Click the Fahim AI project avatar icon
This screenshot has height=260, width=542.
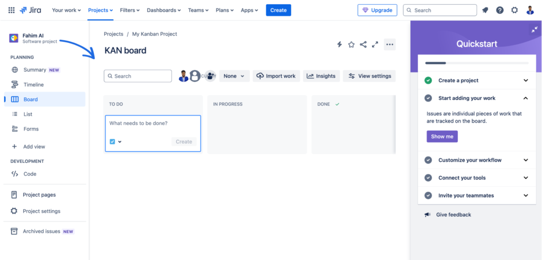point(14,38)
